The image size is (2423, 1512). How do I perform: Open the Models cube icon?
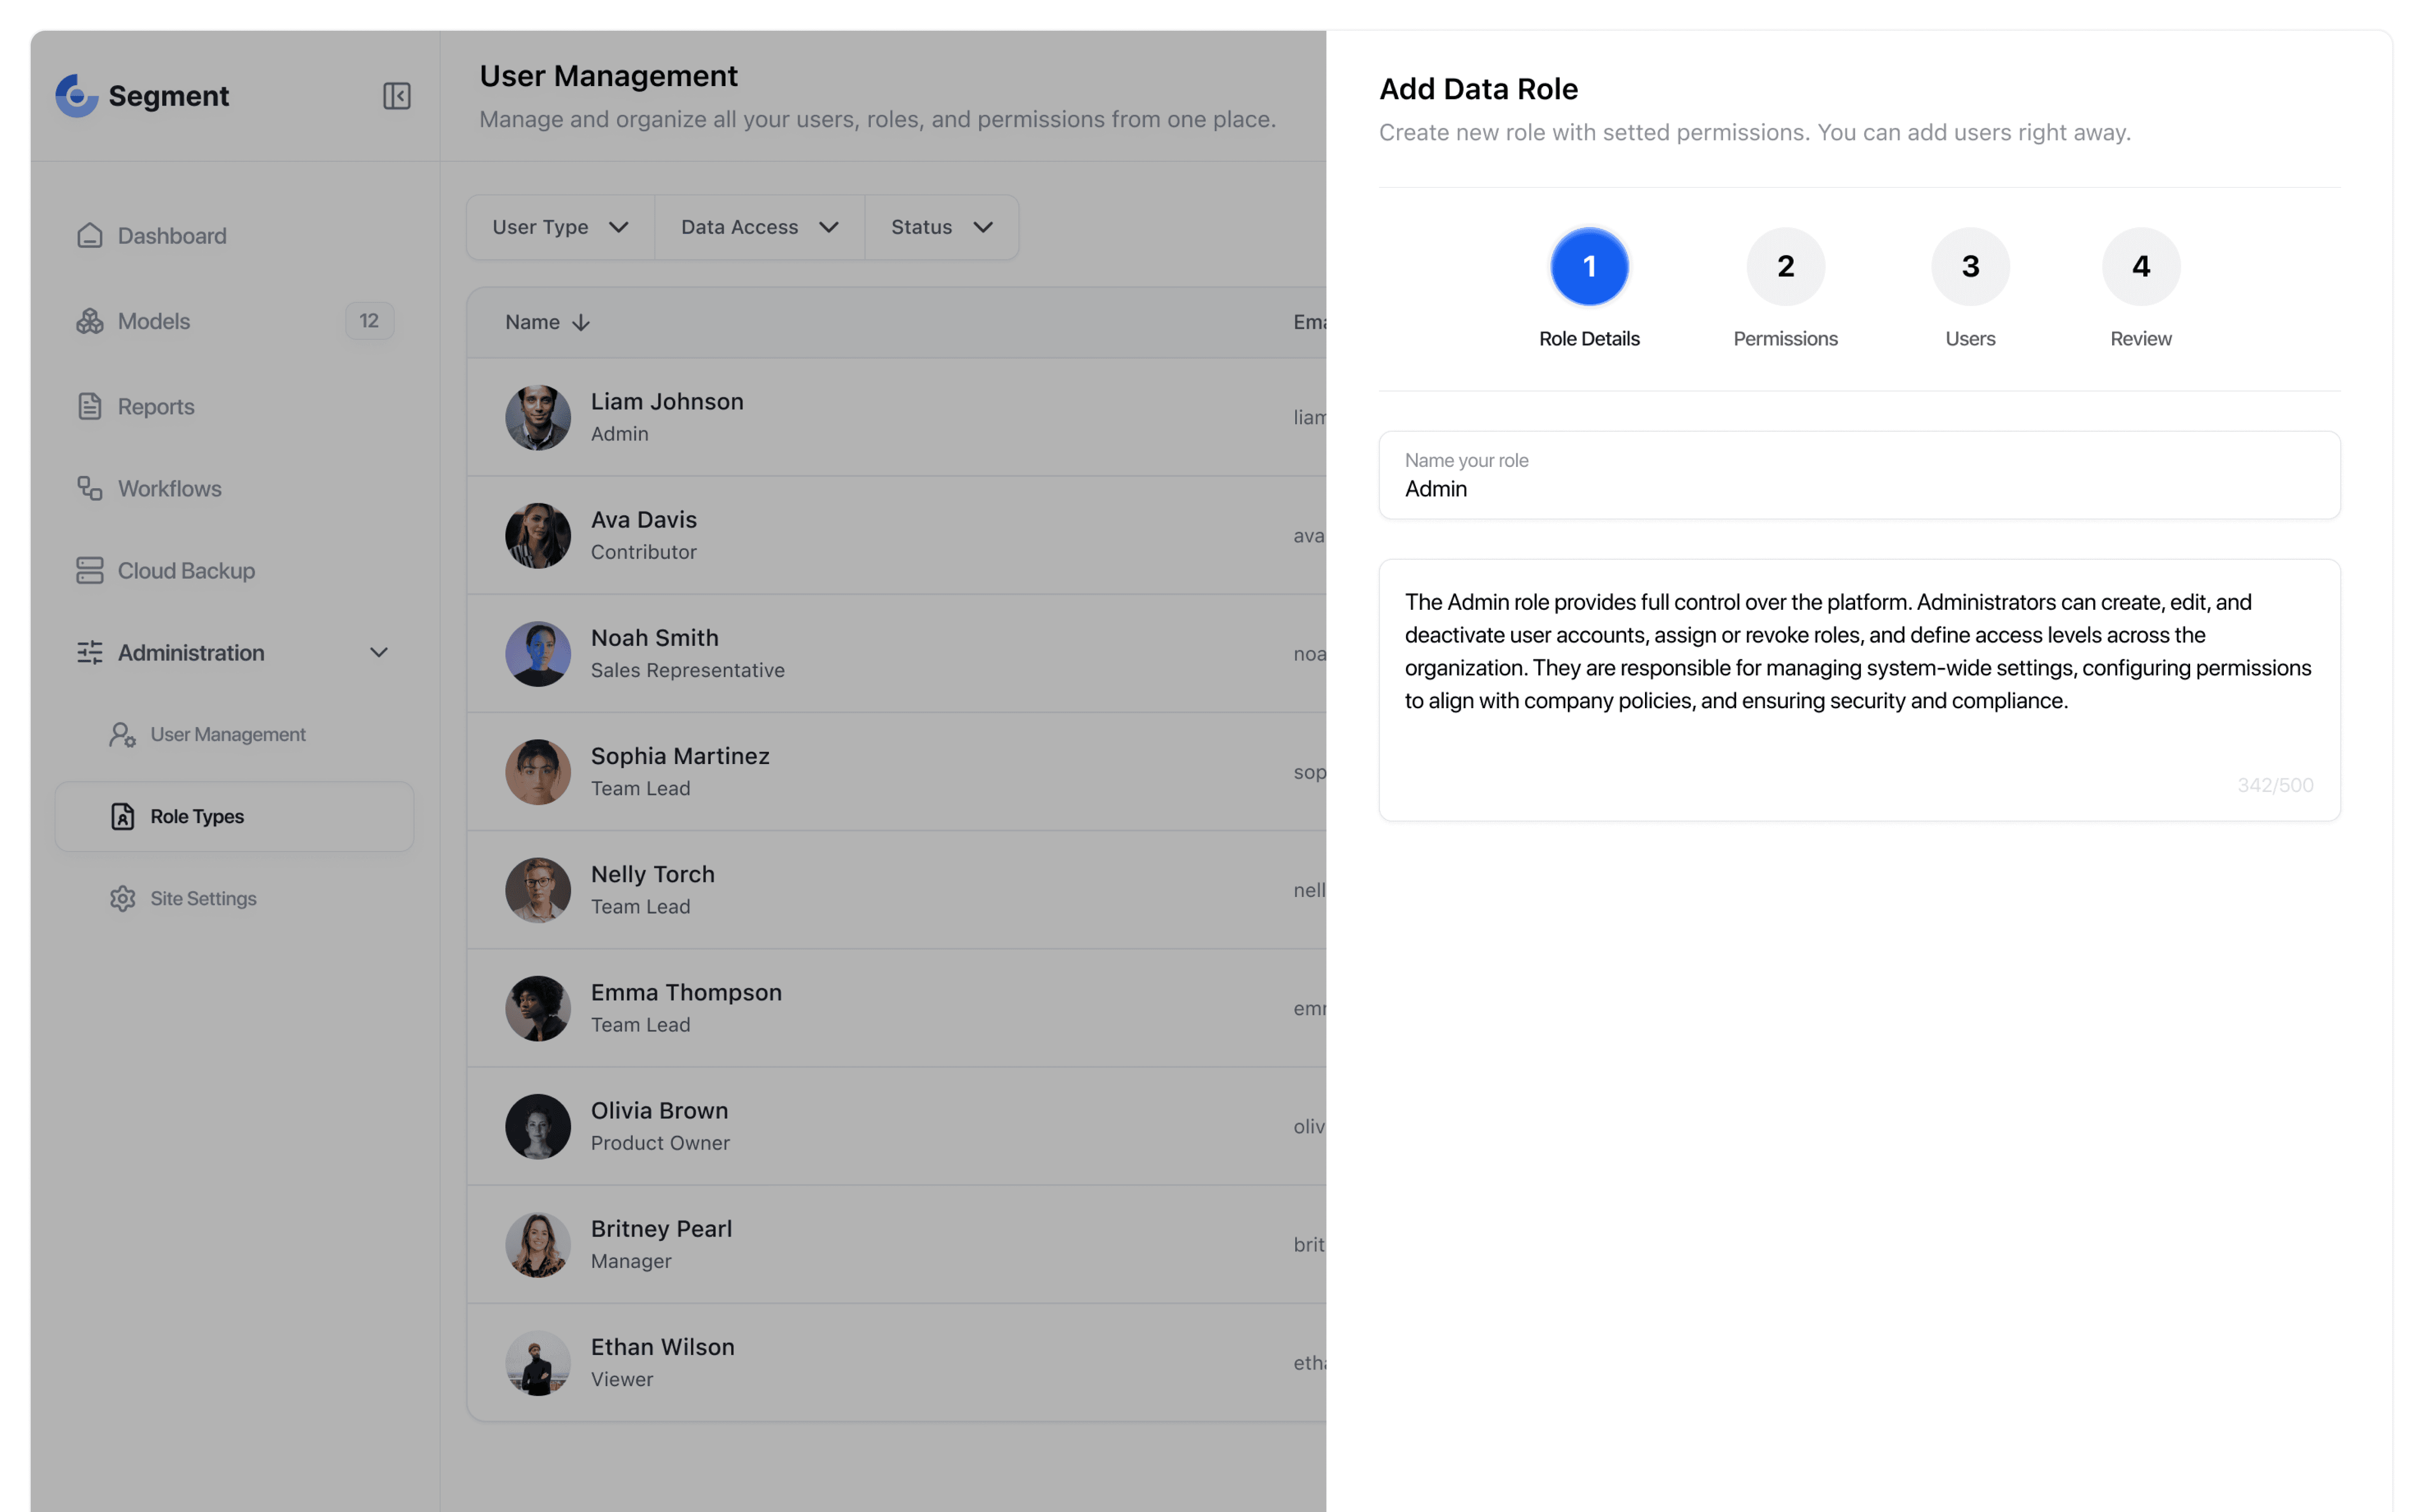click(x=90, y=321)
